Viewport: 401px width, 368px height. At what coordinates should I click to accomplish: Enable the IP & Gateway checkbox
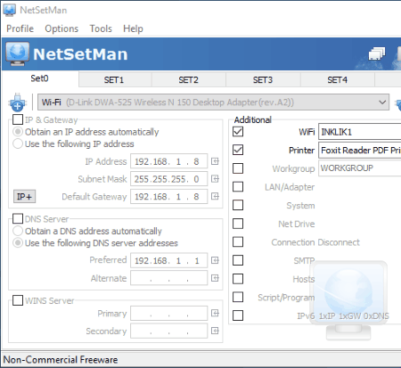[x=18, y=119]
